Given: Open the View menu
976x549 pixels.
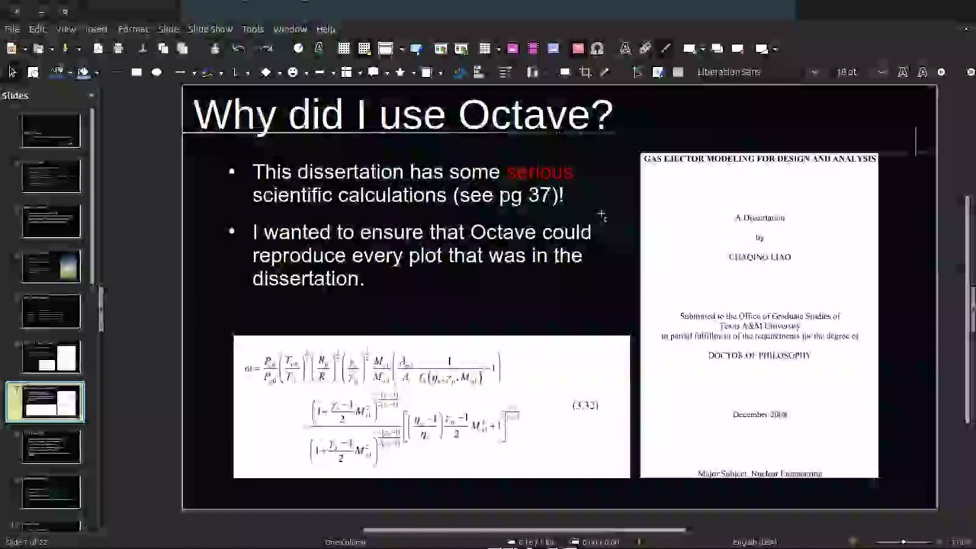Looking at the screenshot, I should pyautogui.click(x=66, y=29).
